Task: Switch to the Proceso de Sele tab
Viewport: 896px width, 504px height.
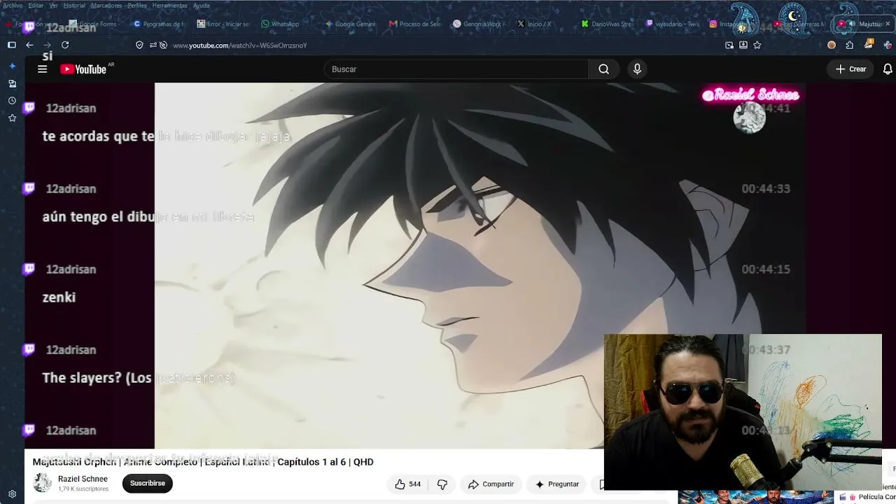Action: point(415,24)
